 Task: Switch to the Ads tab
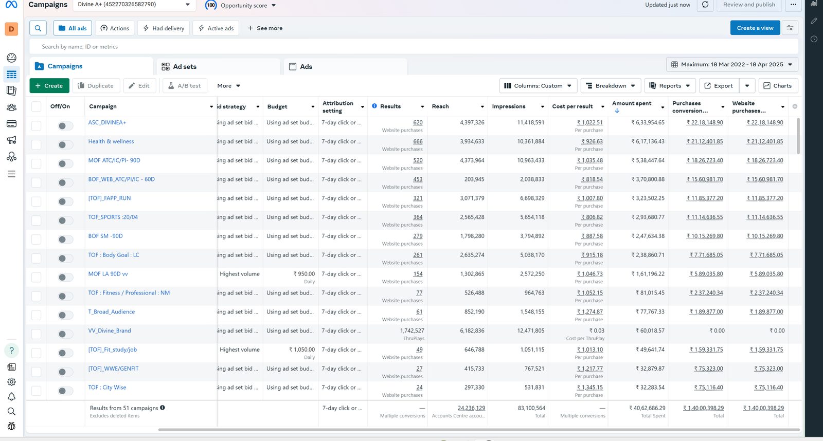pos(346,67)
